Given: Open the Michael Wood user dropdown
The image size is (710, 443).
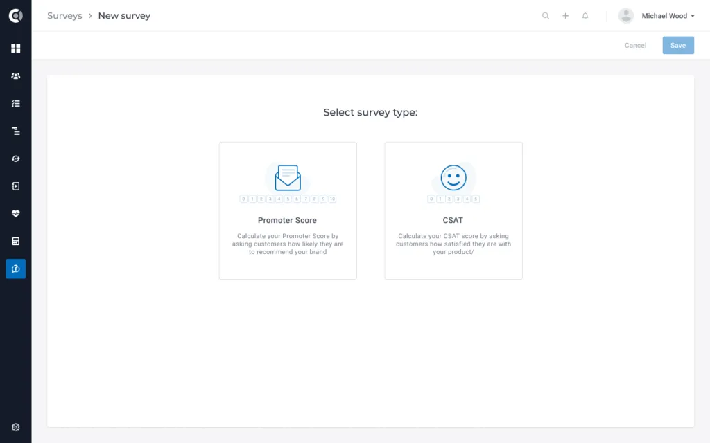Looking at the screenshot, I should coord(668,16).
